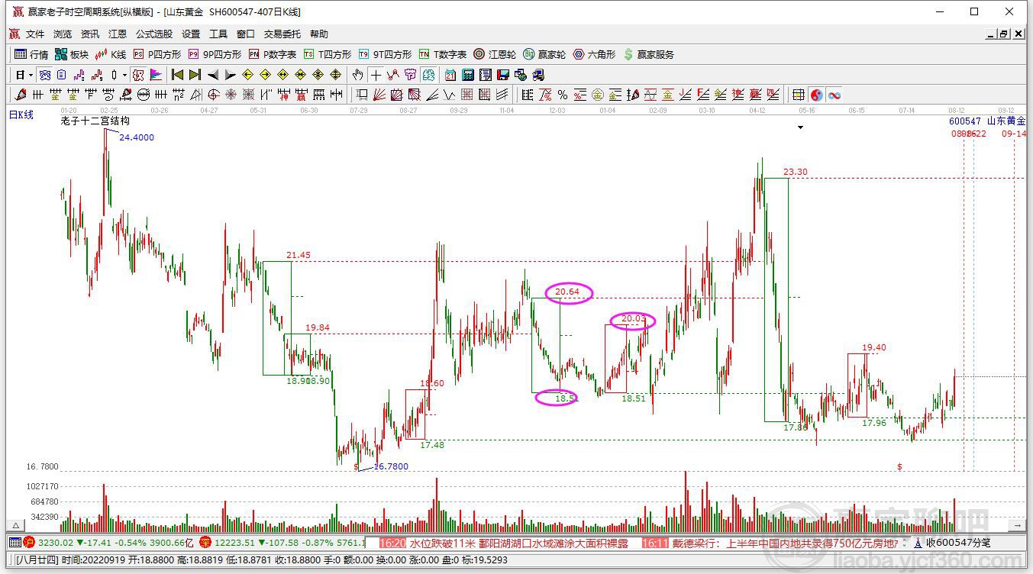Open the 六角形 hexagon tool
This screenshot has width=1033, height=574.
594,54
